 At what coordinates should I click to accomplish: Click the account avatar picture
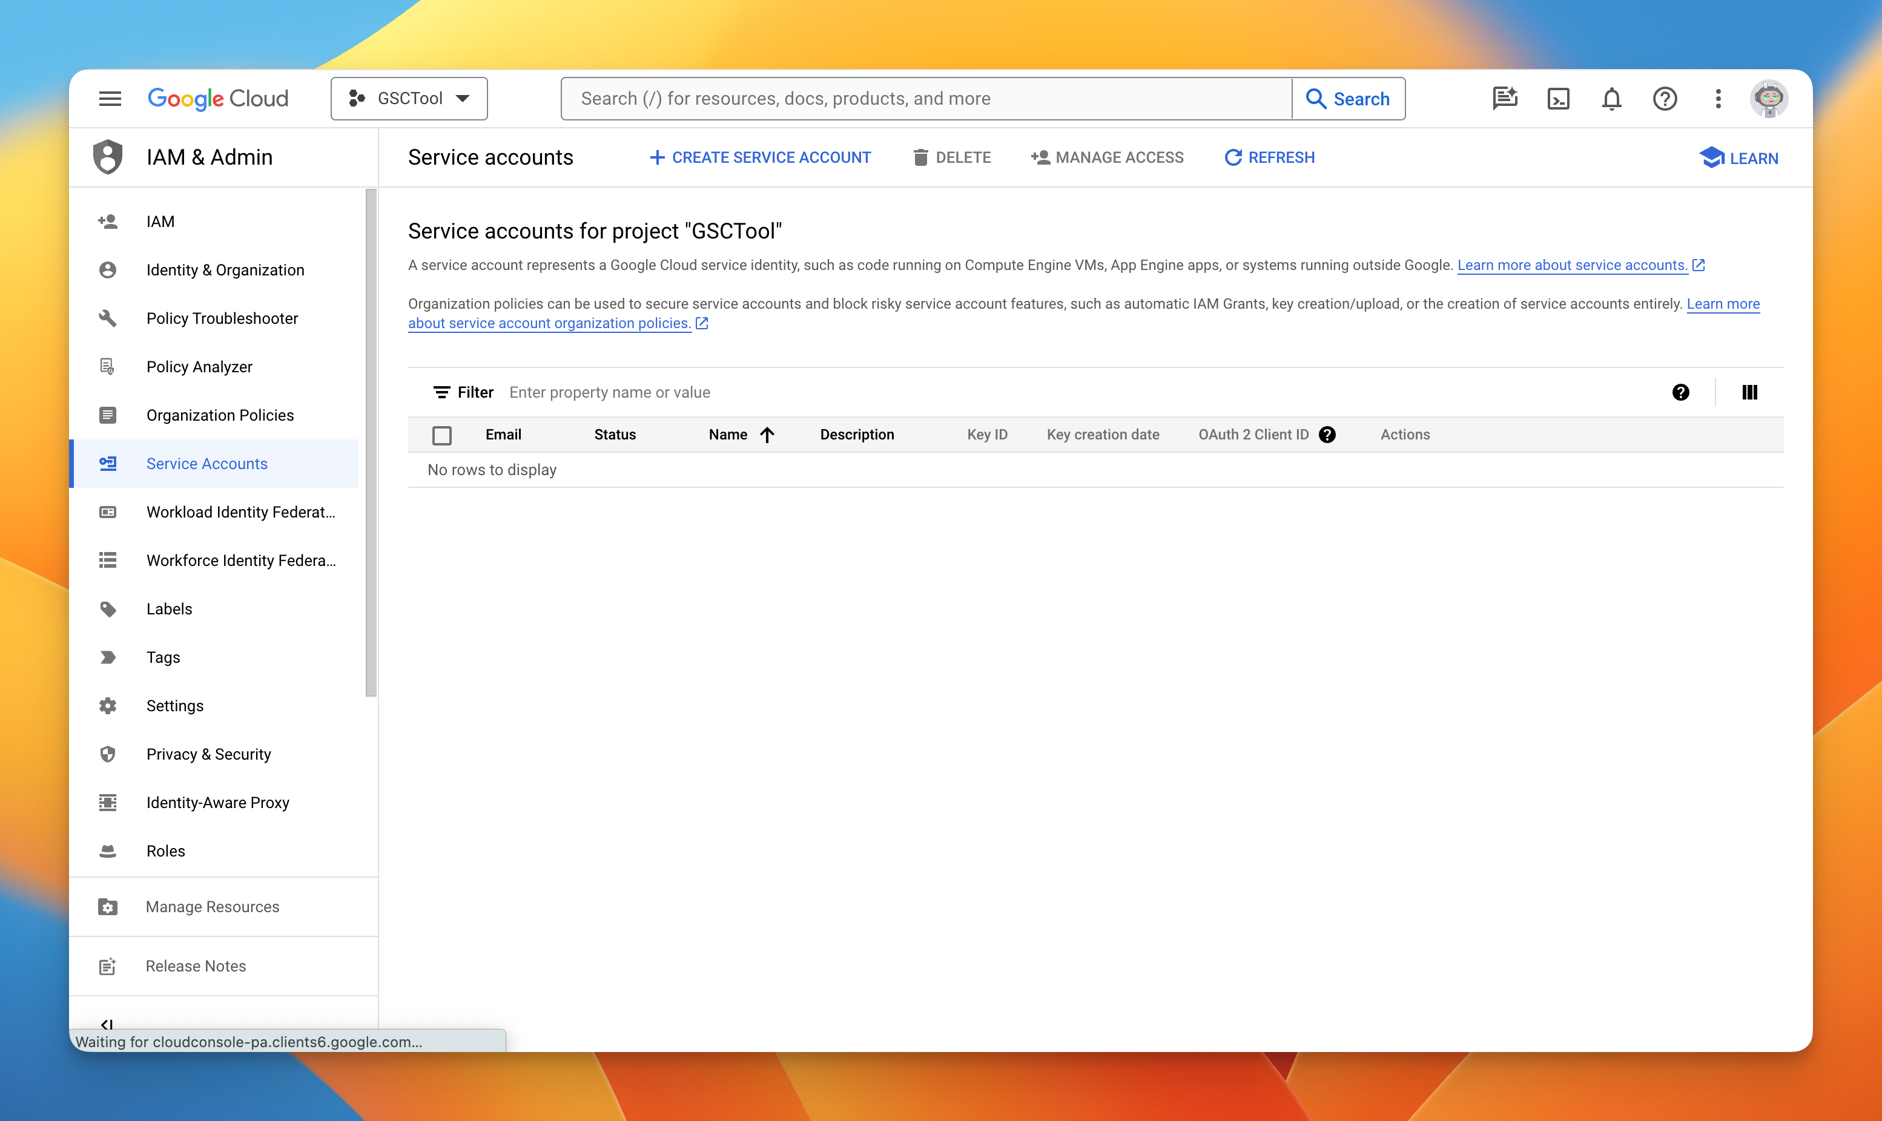[1769, 99]
